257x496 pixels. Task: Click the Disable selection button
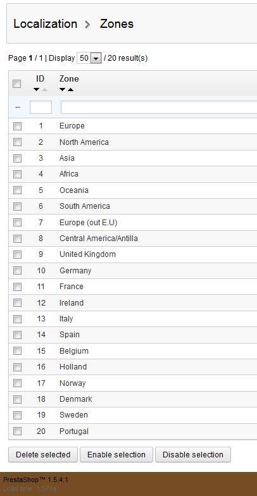point(193,454)
